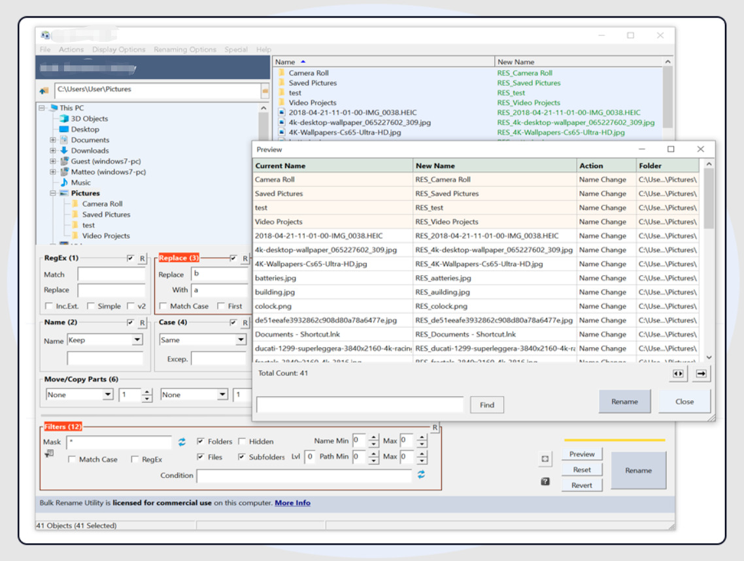Screen dimensions: 744x561
Task: Uncheck the Subfolders checkbox in Filters
Action: point(242,457)
